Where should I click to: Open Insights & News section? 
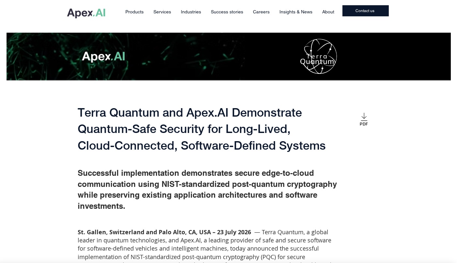pyautogui.click(x=296, y=12)
